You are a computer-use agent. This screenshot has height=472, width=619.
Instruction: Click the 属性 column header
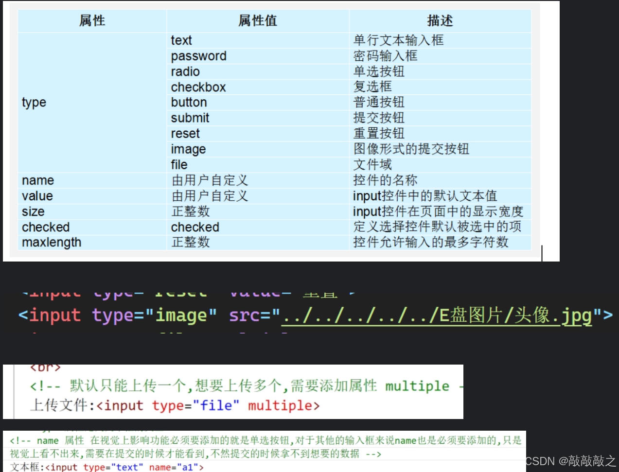(91, 21)
